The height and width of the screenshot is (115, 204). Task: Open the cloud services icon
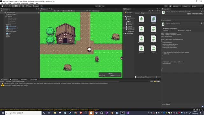[x=170, y=6]
